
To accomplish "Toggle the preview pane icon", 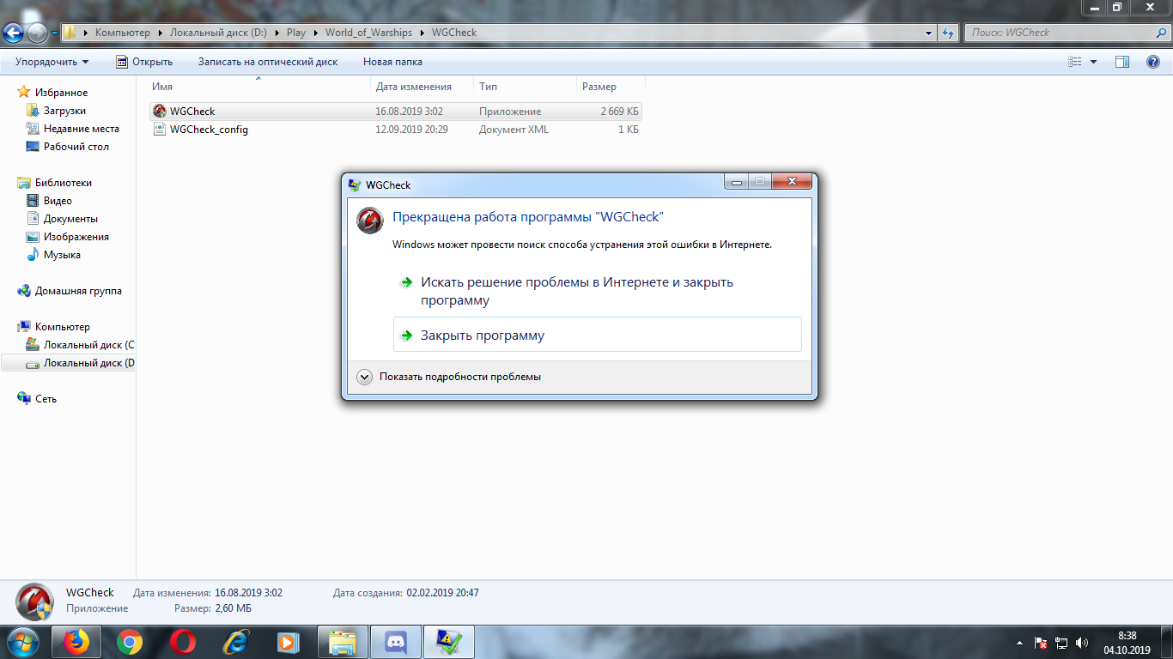I will click(1121, 62).
